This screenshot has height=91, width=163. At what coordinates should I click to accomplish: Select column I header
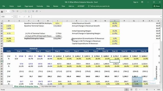point(57,21)
